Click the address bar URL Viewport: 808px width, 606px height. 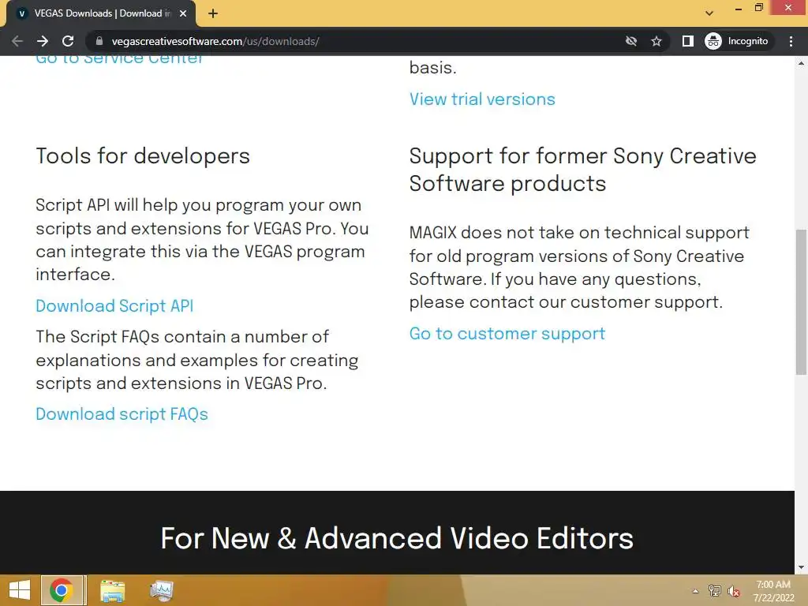[215, 41]
